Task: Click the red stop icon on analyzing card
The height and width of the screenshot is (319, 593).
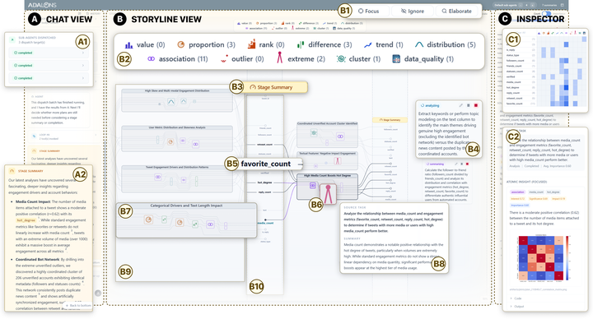Action: [x=476, y=106]
